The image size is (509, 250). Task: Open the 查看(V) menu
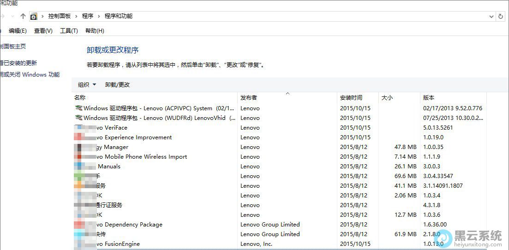point(43,31)
